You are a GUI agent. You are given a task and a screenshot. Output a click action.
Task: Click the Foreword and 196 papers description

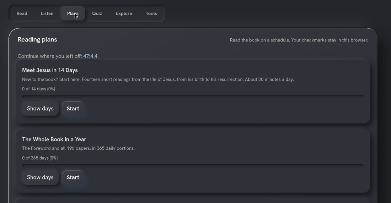[x=78, y=148]
